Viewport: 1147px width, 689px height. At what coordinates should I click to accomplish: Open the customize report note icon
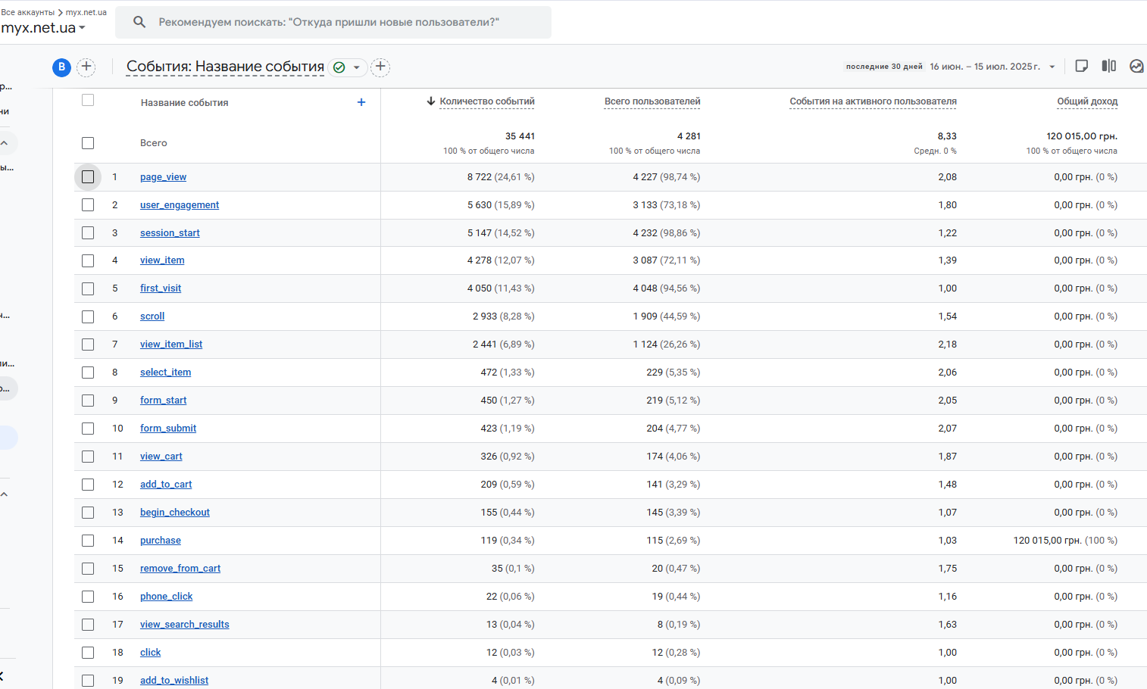[1082, 66]
